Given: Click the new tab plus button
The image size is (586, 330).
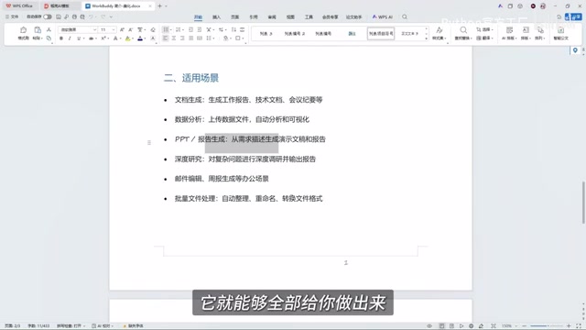Looking at the screenshot, I should (x=159, y=6).
